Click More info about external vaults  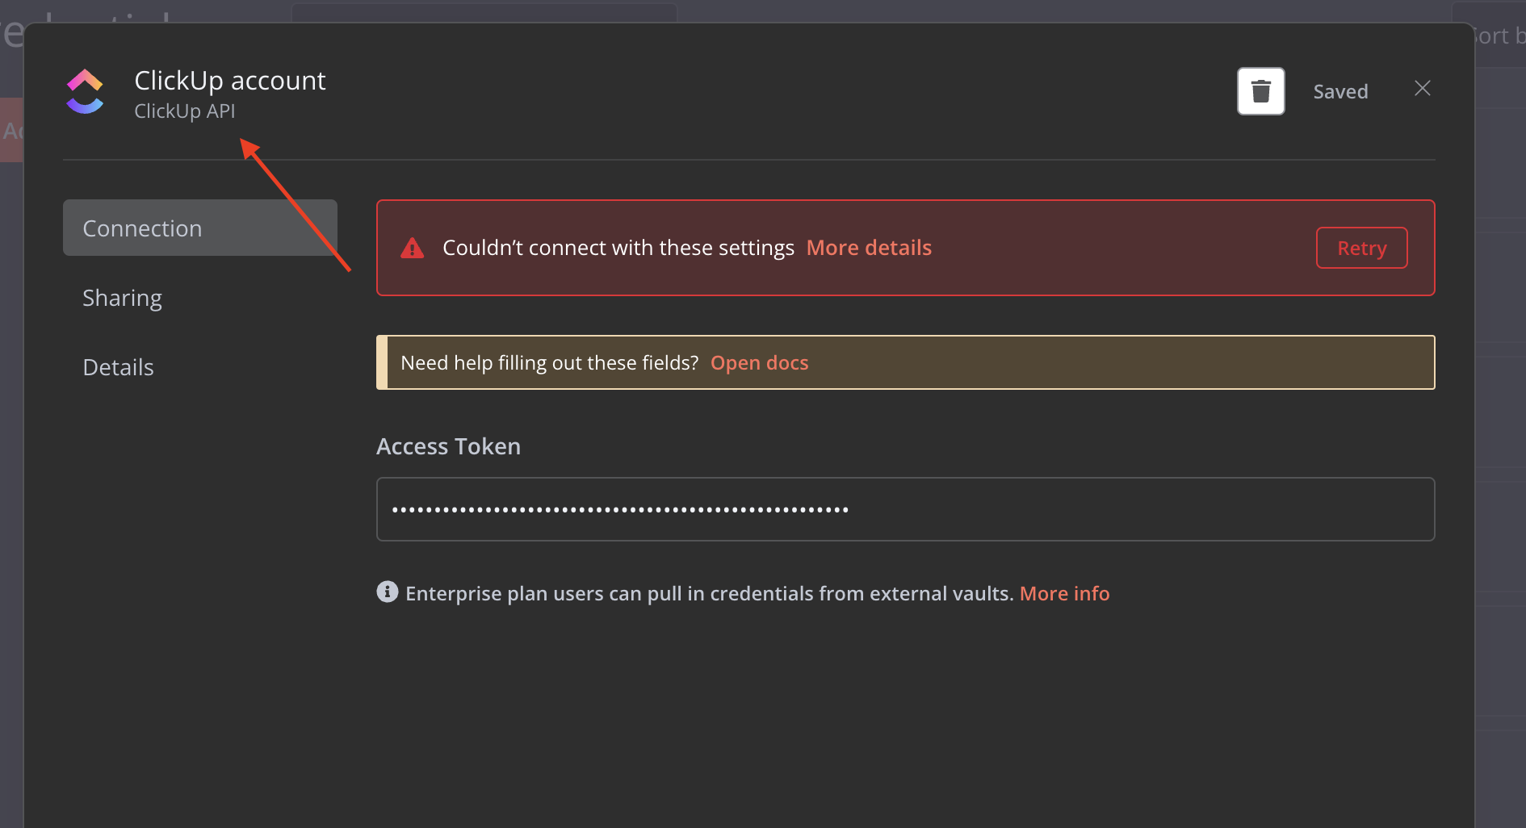(1064, 594)
